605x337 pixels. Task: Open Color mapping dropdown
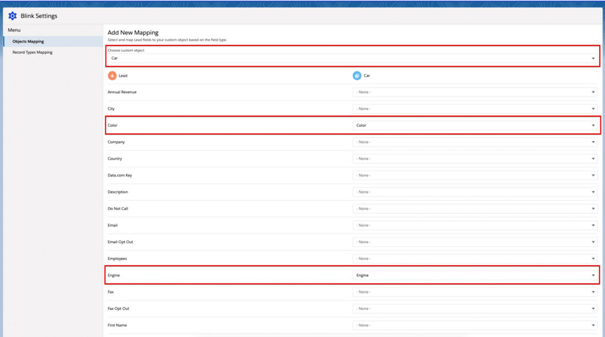(475, 125)
